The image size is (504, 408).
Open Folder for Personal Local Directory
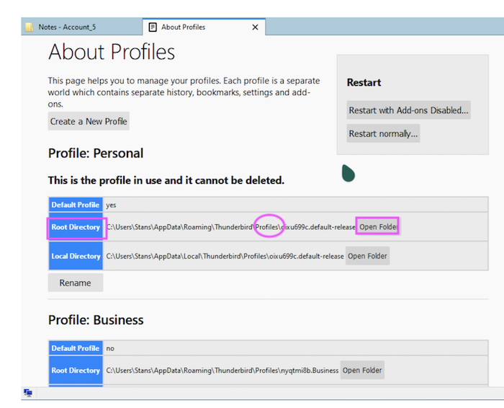pos(367,256)
